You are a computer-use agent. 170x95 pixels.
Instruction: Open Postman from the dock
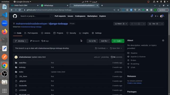(x=5, y=57)
